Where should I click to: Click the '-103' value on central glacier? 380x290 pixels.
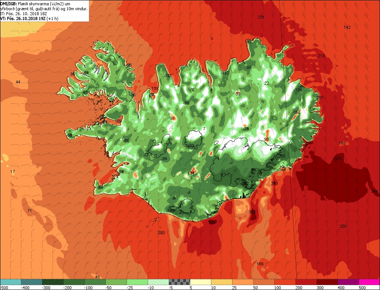(x=190, y=146)
